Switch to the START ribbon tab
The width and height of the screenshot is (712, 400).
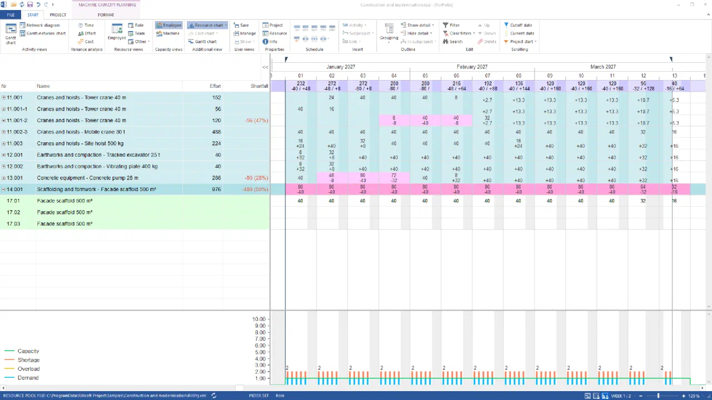click(x=33, y=15)
